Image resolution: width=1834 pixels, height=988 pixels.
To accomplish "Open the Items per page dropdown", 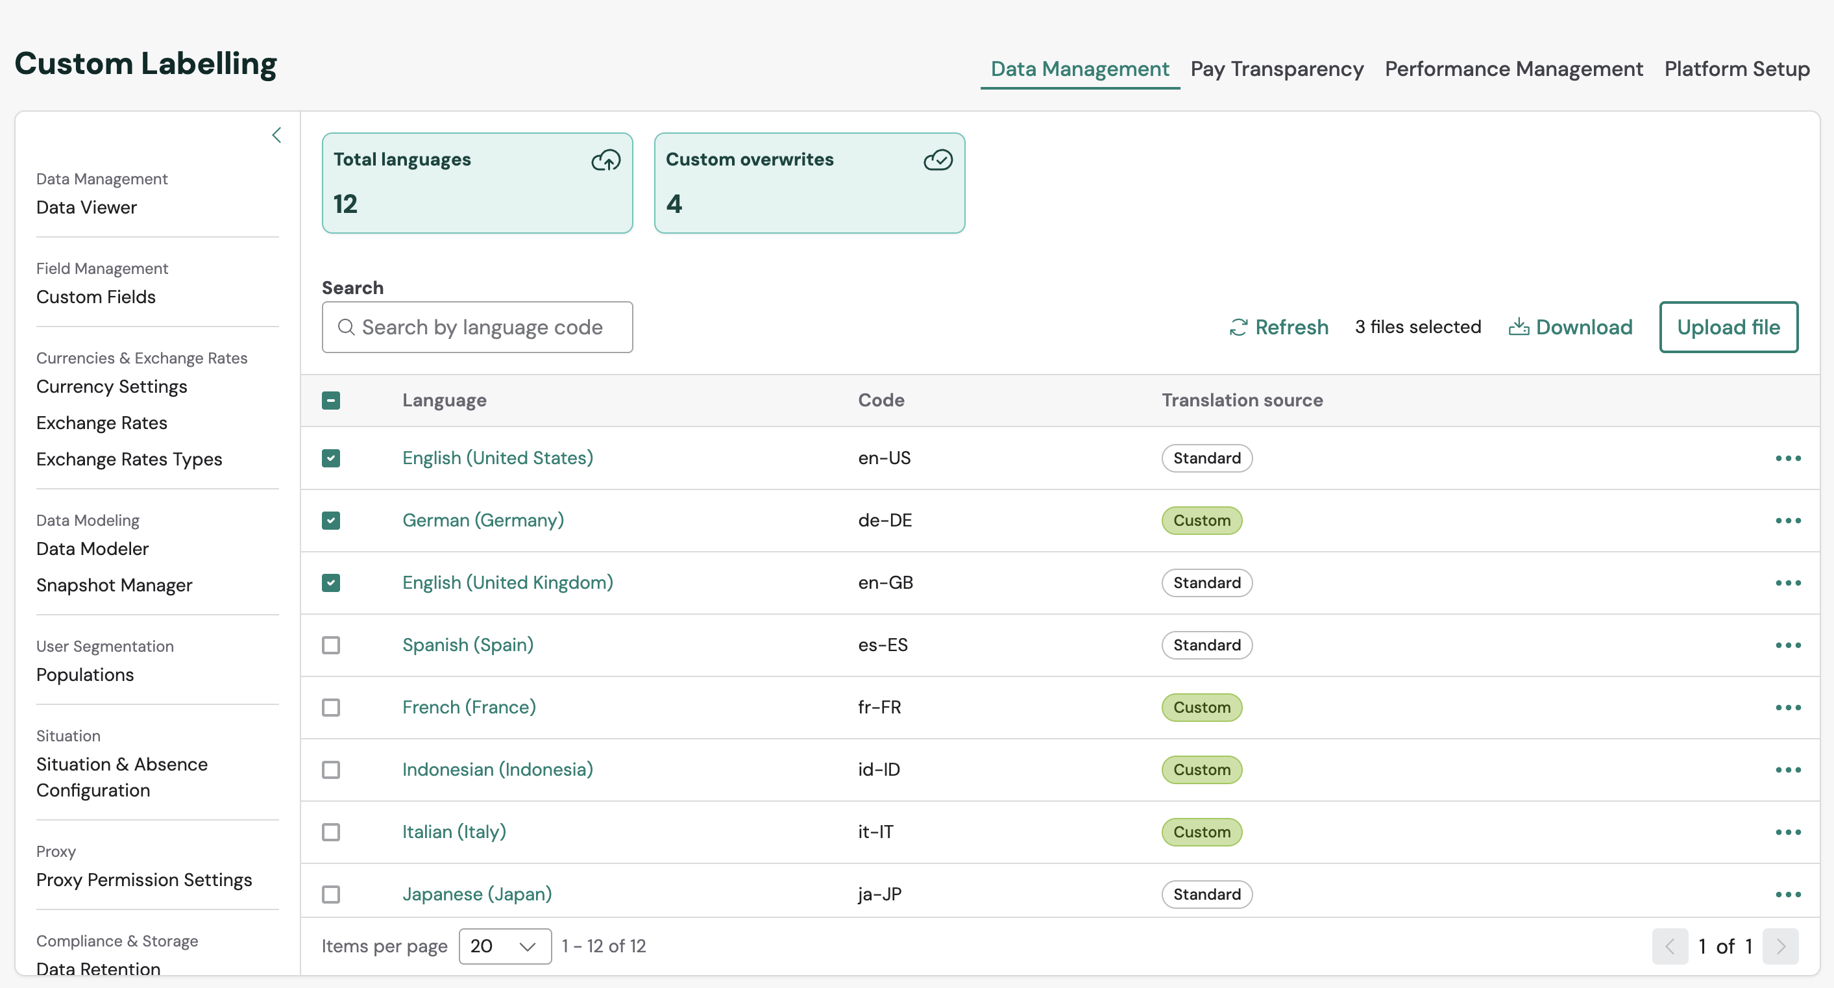I will [x=504, y=946].
